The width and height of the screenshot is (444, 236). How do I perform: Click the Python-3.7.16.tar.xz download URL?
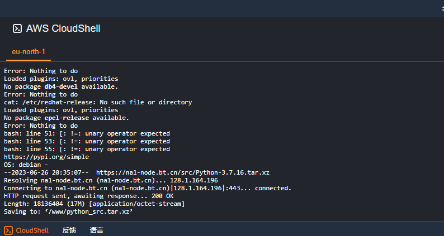(x=183, y=172)
